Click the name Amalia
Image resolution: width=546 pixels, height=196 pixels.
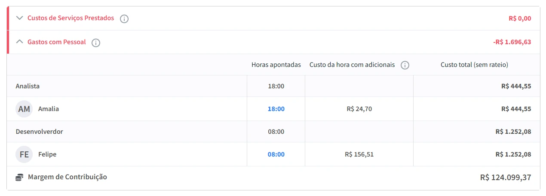coord(49,109)
